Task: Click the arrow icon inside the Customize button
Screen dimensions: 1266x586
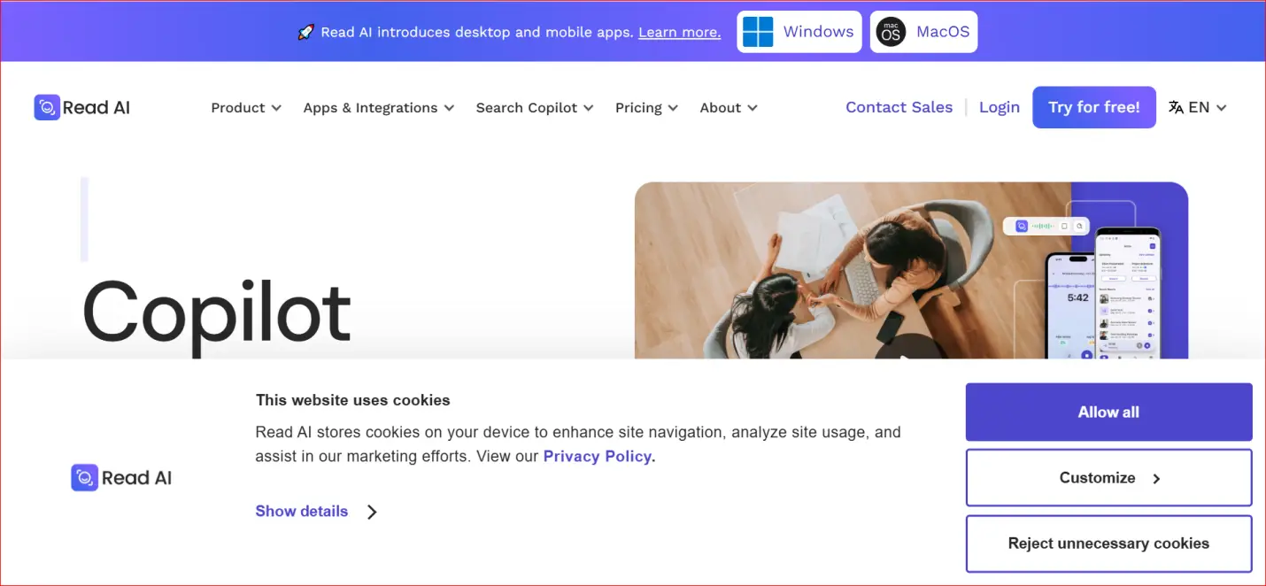Action: pos(1155,478)
